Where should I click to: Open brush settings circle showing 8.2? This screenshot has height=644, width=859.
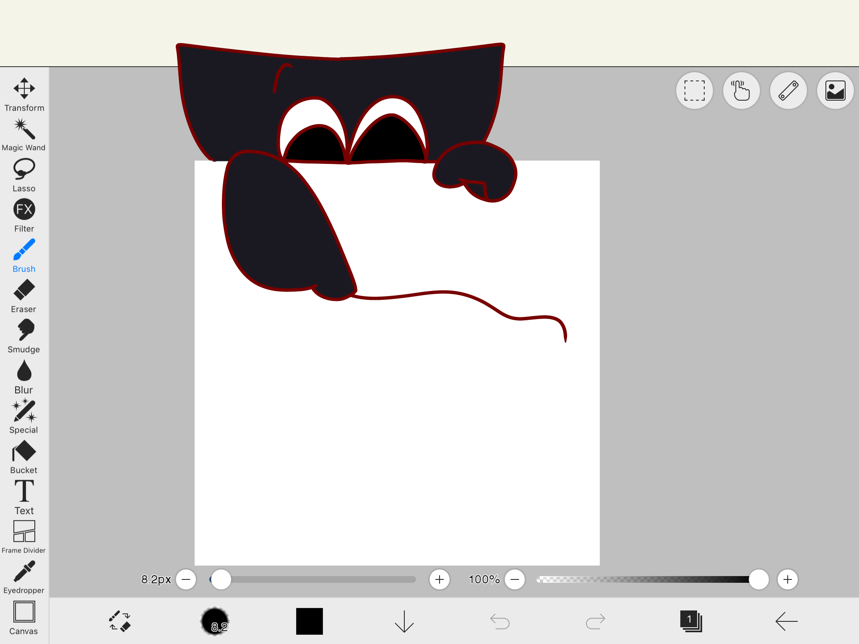tap(215, 621)
